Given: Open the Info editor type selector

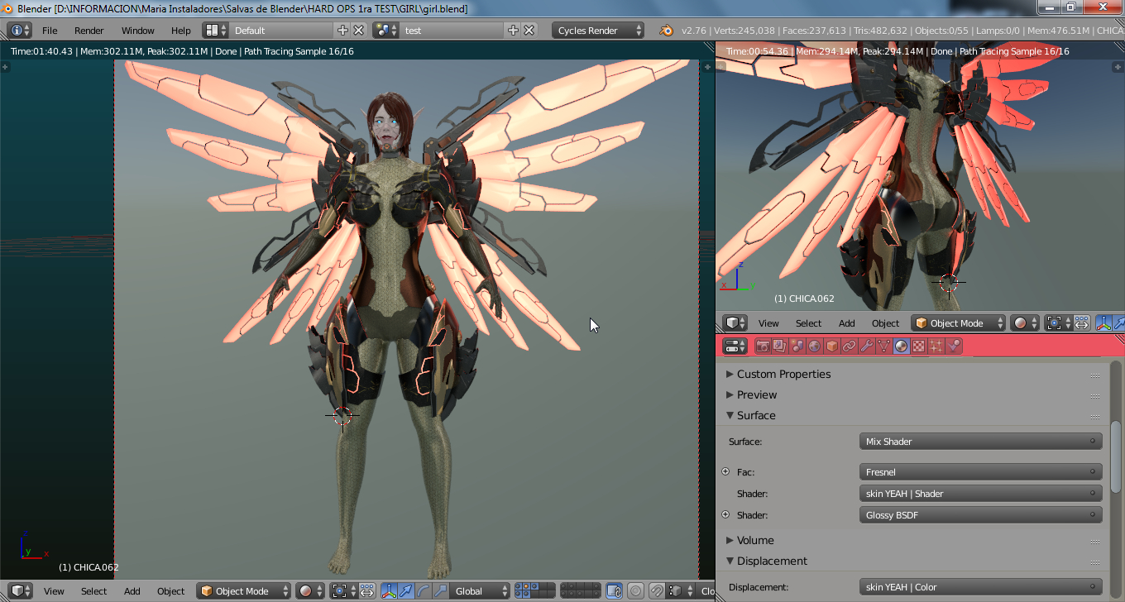Looking at the screenshot, I should click(20, 31).
